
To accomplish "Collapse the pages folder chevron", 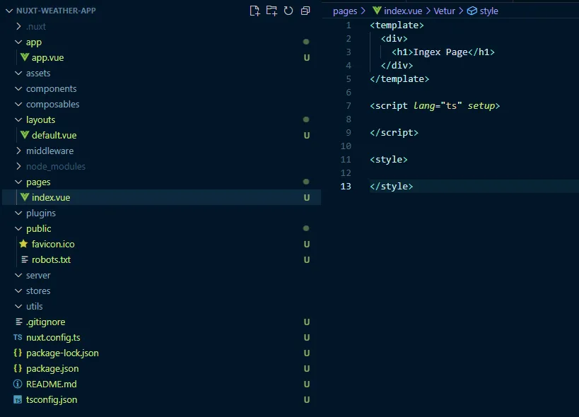I will [x=18, y=182].
